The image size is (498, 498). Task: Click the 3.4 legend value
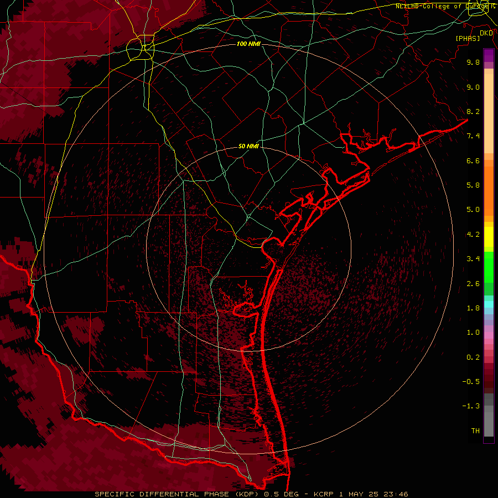(x=473, y=259)
